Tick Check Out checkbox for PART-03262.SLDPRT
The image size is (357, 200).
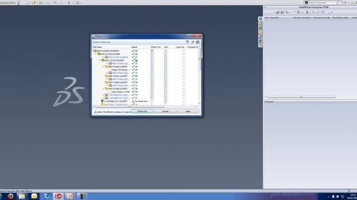(152, 83)
